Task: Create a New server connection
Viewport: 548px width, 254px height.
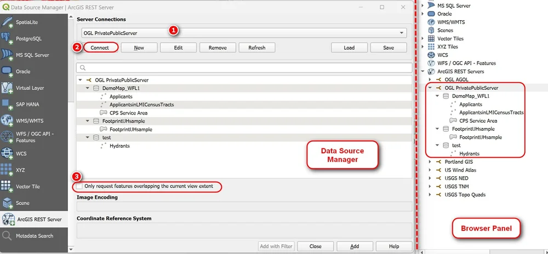Action: (139, 48)
